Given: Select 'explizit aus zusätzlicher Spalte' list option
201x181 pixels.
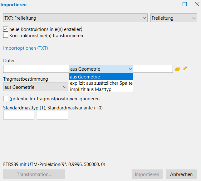Looking at the screenshot, I should [x=101, y=83].
